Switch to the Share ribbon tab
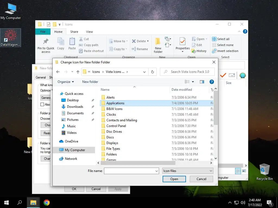278x208 pixels. (x=74, y=32)
